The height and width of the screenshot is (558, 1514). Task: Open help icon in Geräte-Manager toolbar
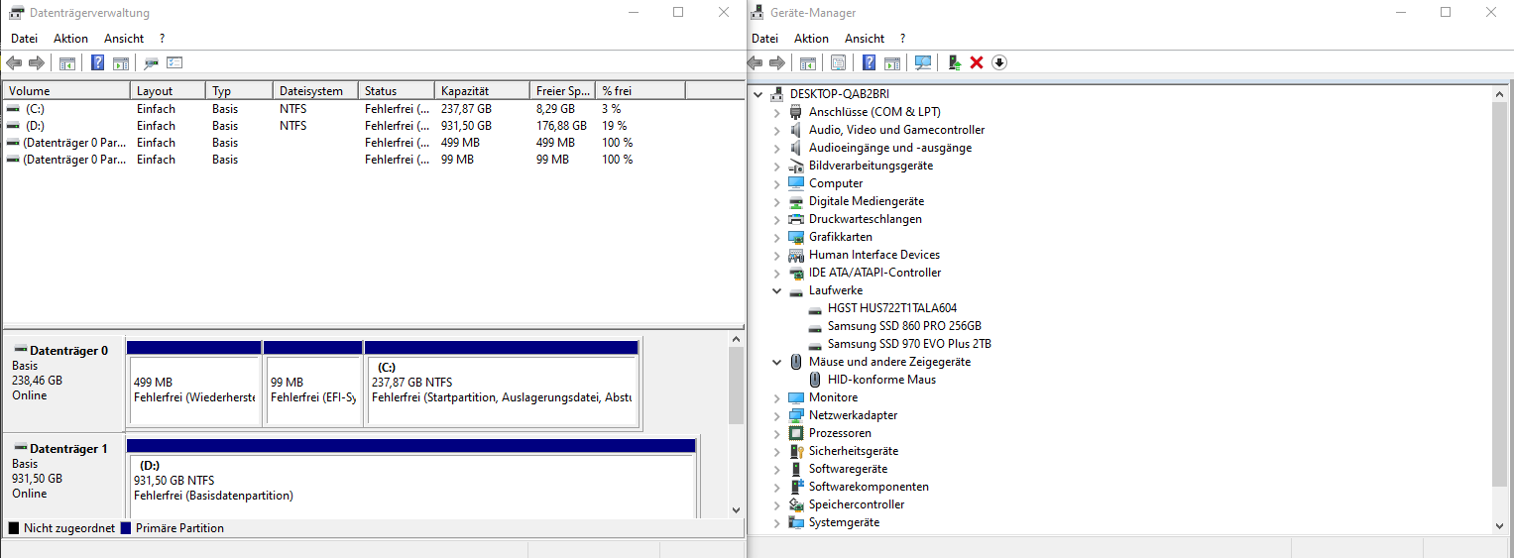869,62
